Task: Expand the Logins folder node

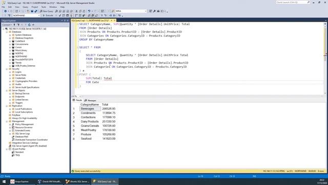Action: click(10, 72)
